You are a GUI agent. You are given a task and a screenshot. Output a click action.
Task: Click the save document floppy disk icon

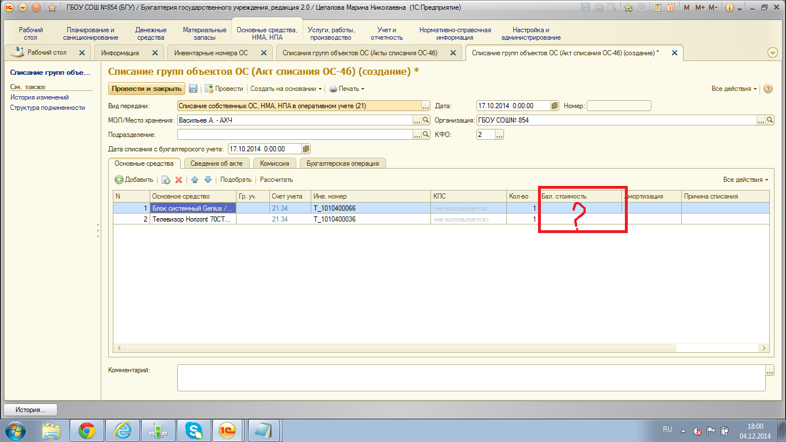[193, 89]
